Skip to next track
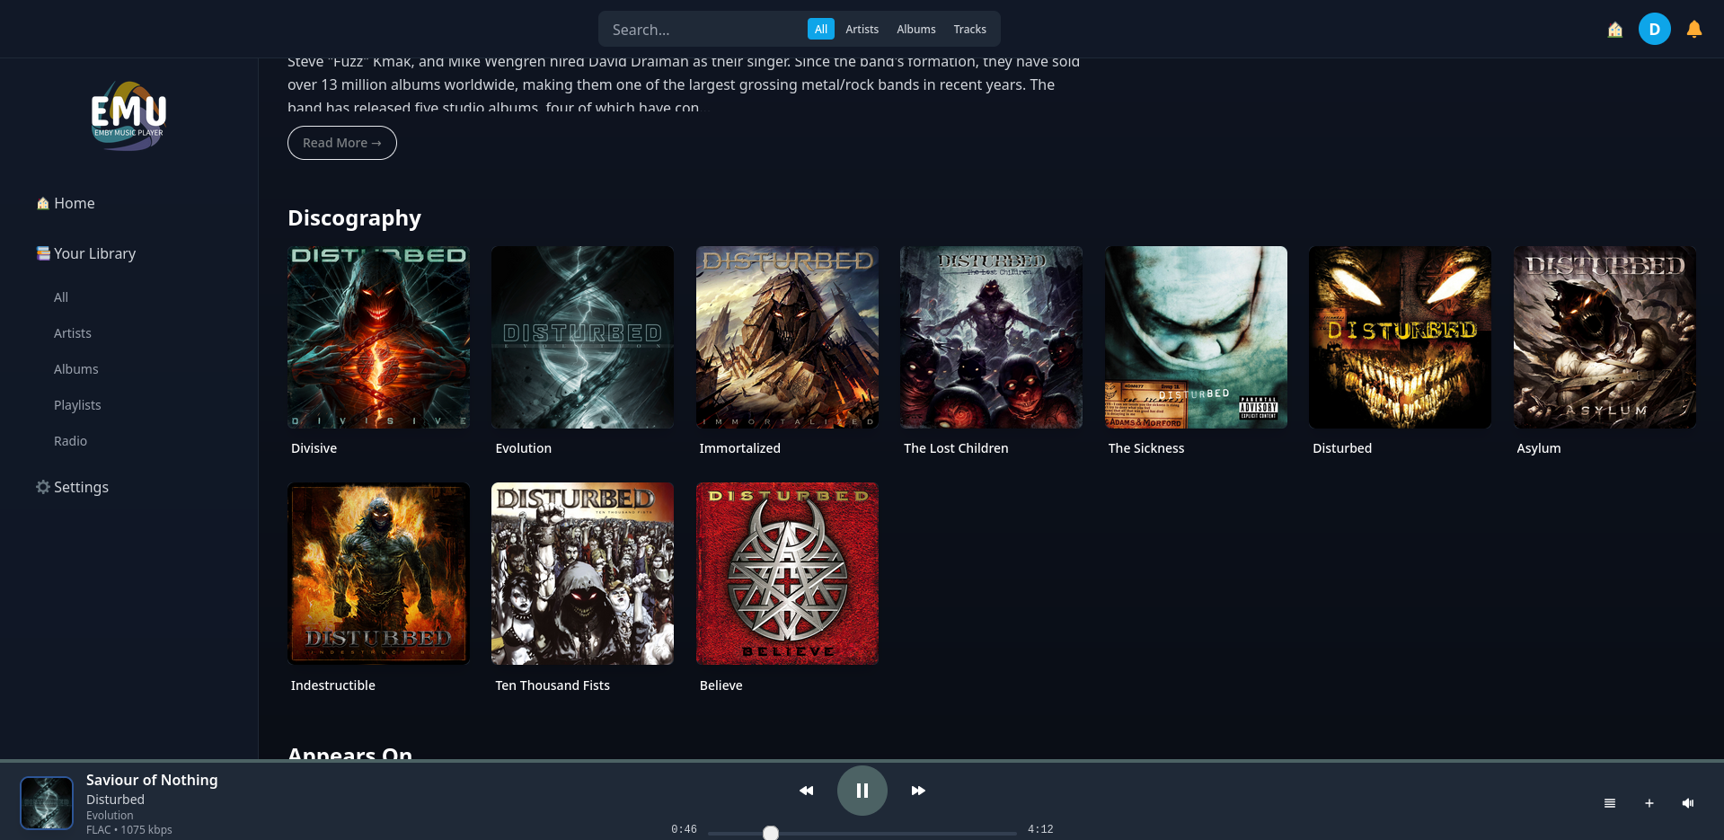Screen dimensions: 1724x840 coord(918,791)
